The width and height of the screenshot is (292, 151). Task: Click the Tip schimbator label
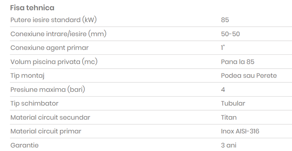point(34,103)
